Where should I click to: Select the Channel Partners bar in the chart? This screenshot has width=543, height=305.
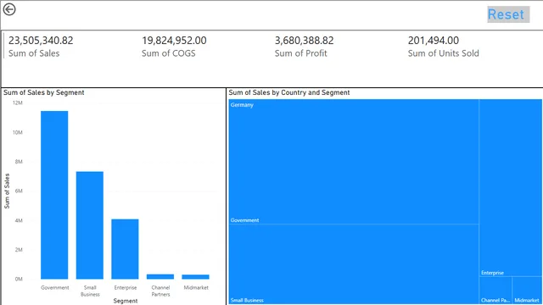(160, 277)
